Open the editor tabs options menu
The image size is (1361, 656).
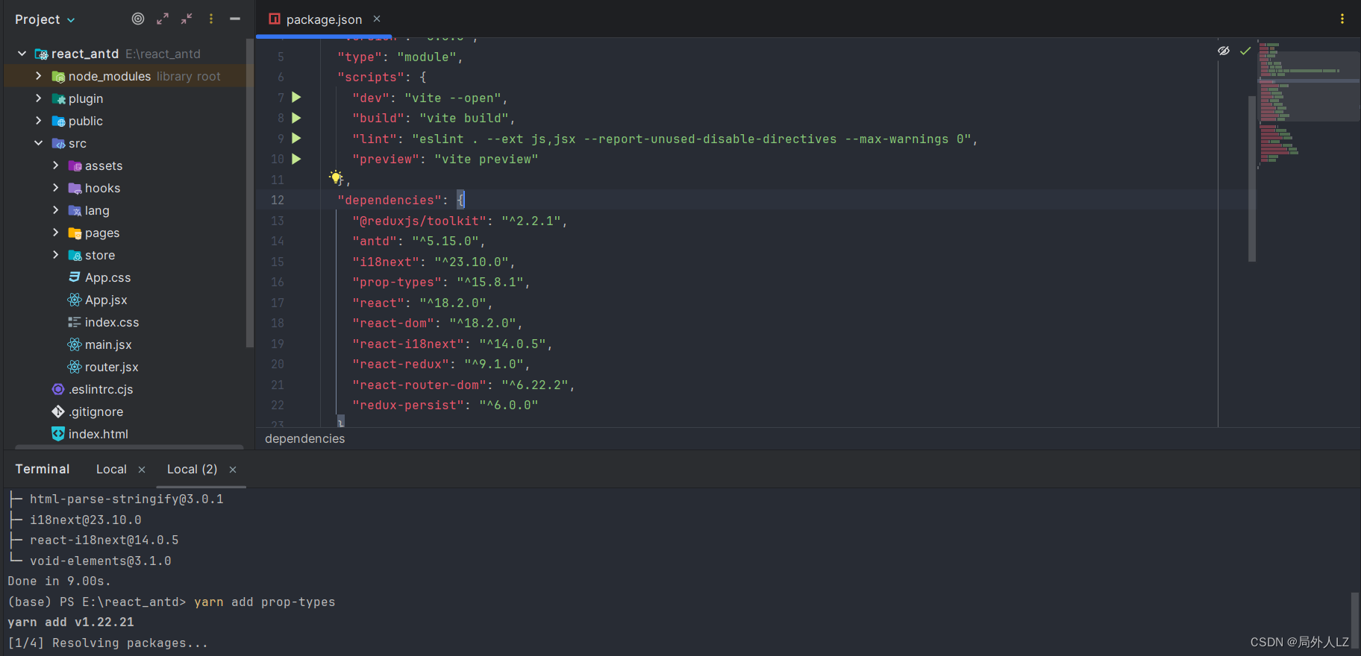tap(1342, 19)
